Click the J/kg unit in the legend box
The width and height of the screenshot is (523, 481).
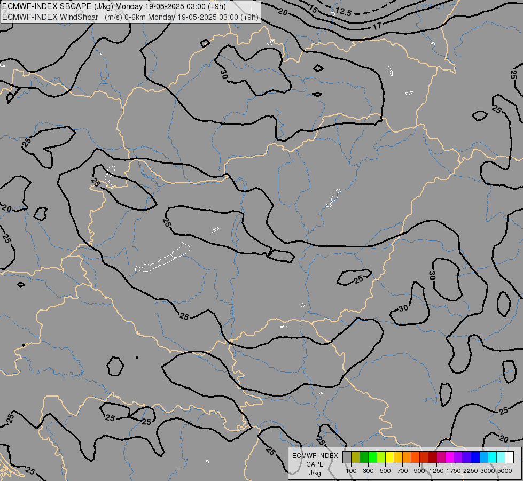(x=315, y=473)
